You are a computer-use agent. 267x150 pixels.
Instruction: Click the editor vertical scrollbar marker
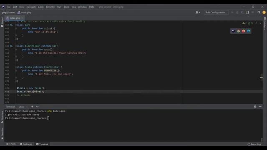pyautogui.click(x=261, y=77)
